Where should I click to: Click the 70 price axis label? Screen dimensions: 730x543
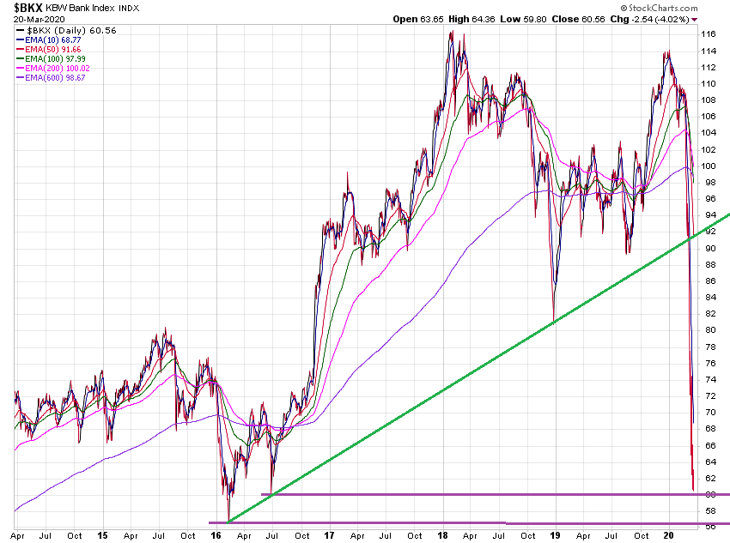click(710, 413)
